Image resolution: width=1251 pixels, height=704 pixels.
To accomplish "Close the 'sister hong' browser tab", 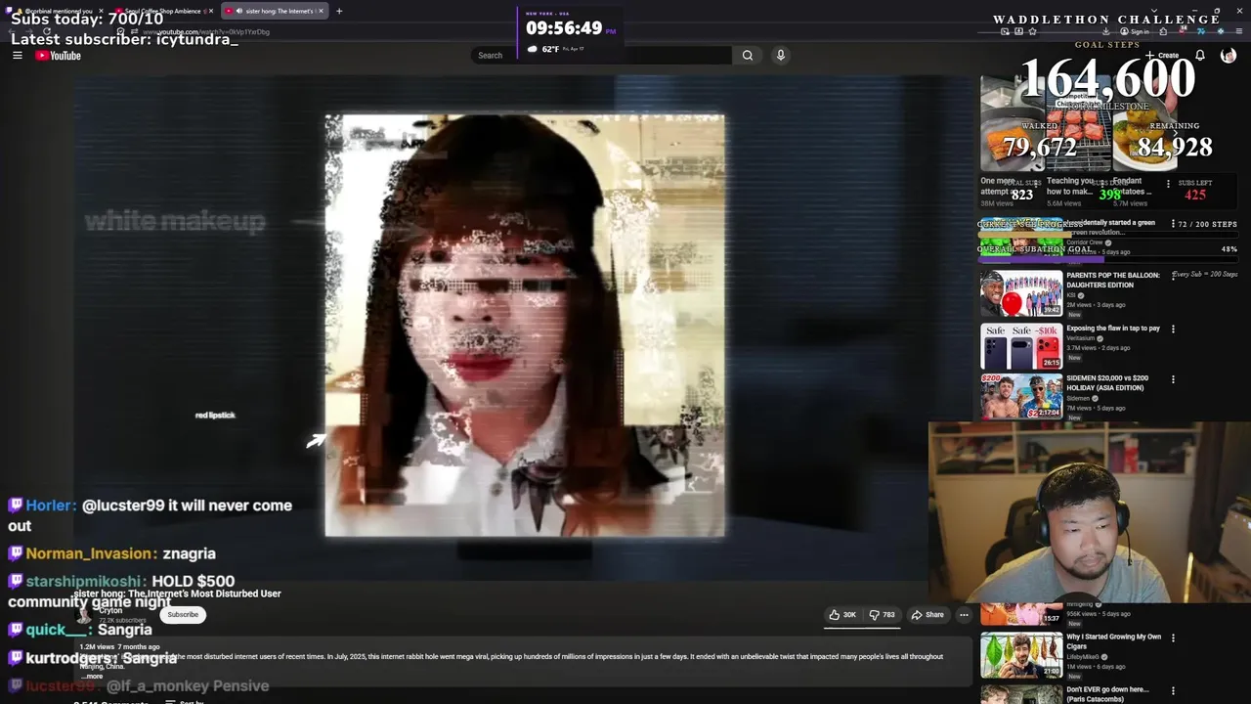I will (x=321, y=11).
